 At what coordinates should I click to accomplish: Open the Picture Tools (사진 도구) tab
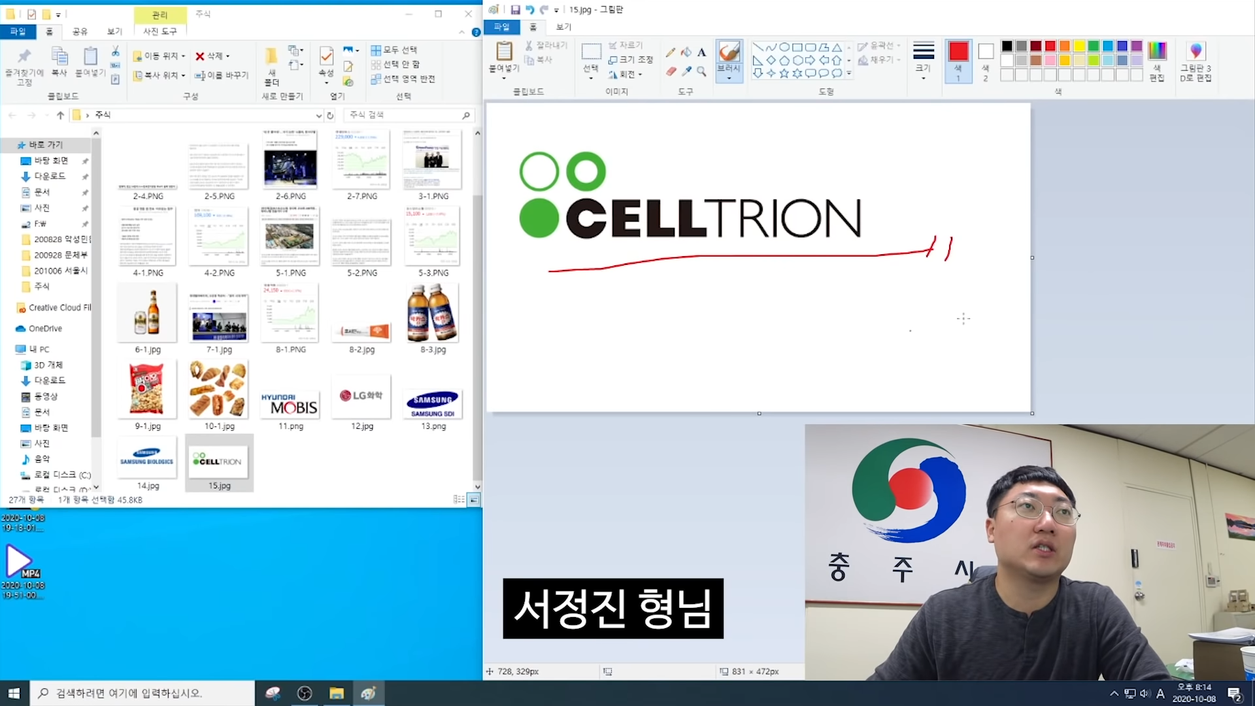[x=160, y=31]
